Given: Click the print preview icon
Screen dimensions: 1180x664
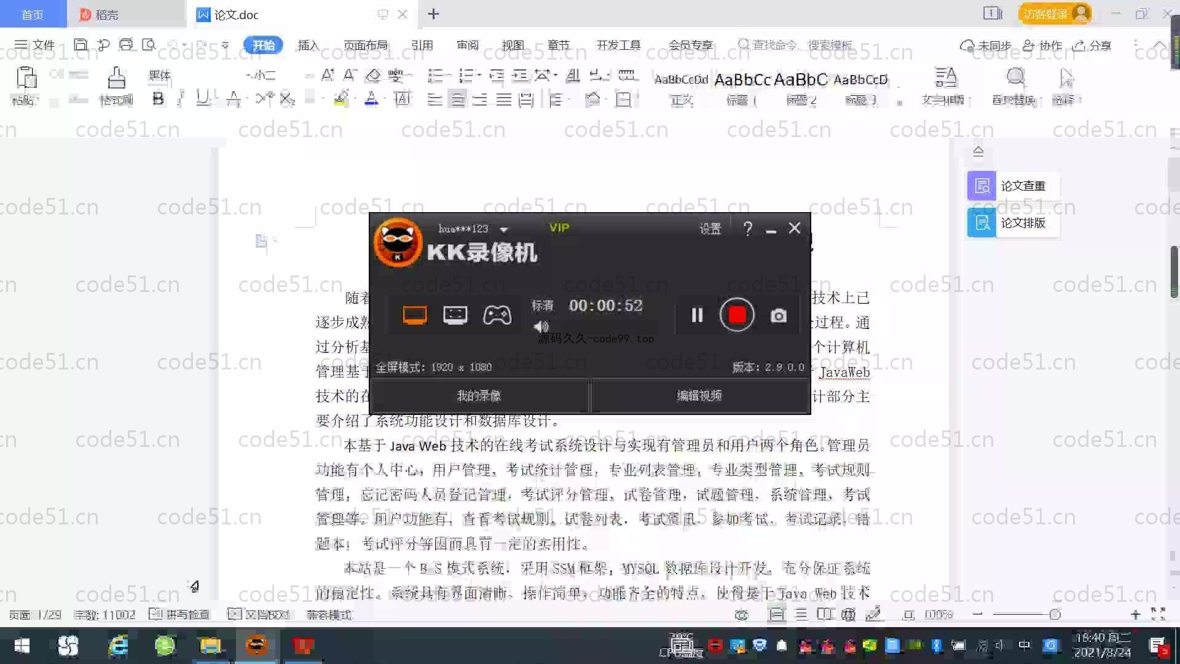Looking at the screenshot, I should pyautogui.click(x=149, y=44).
